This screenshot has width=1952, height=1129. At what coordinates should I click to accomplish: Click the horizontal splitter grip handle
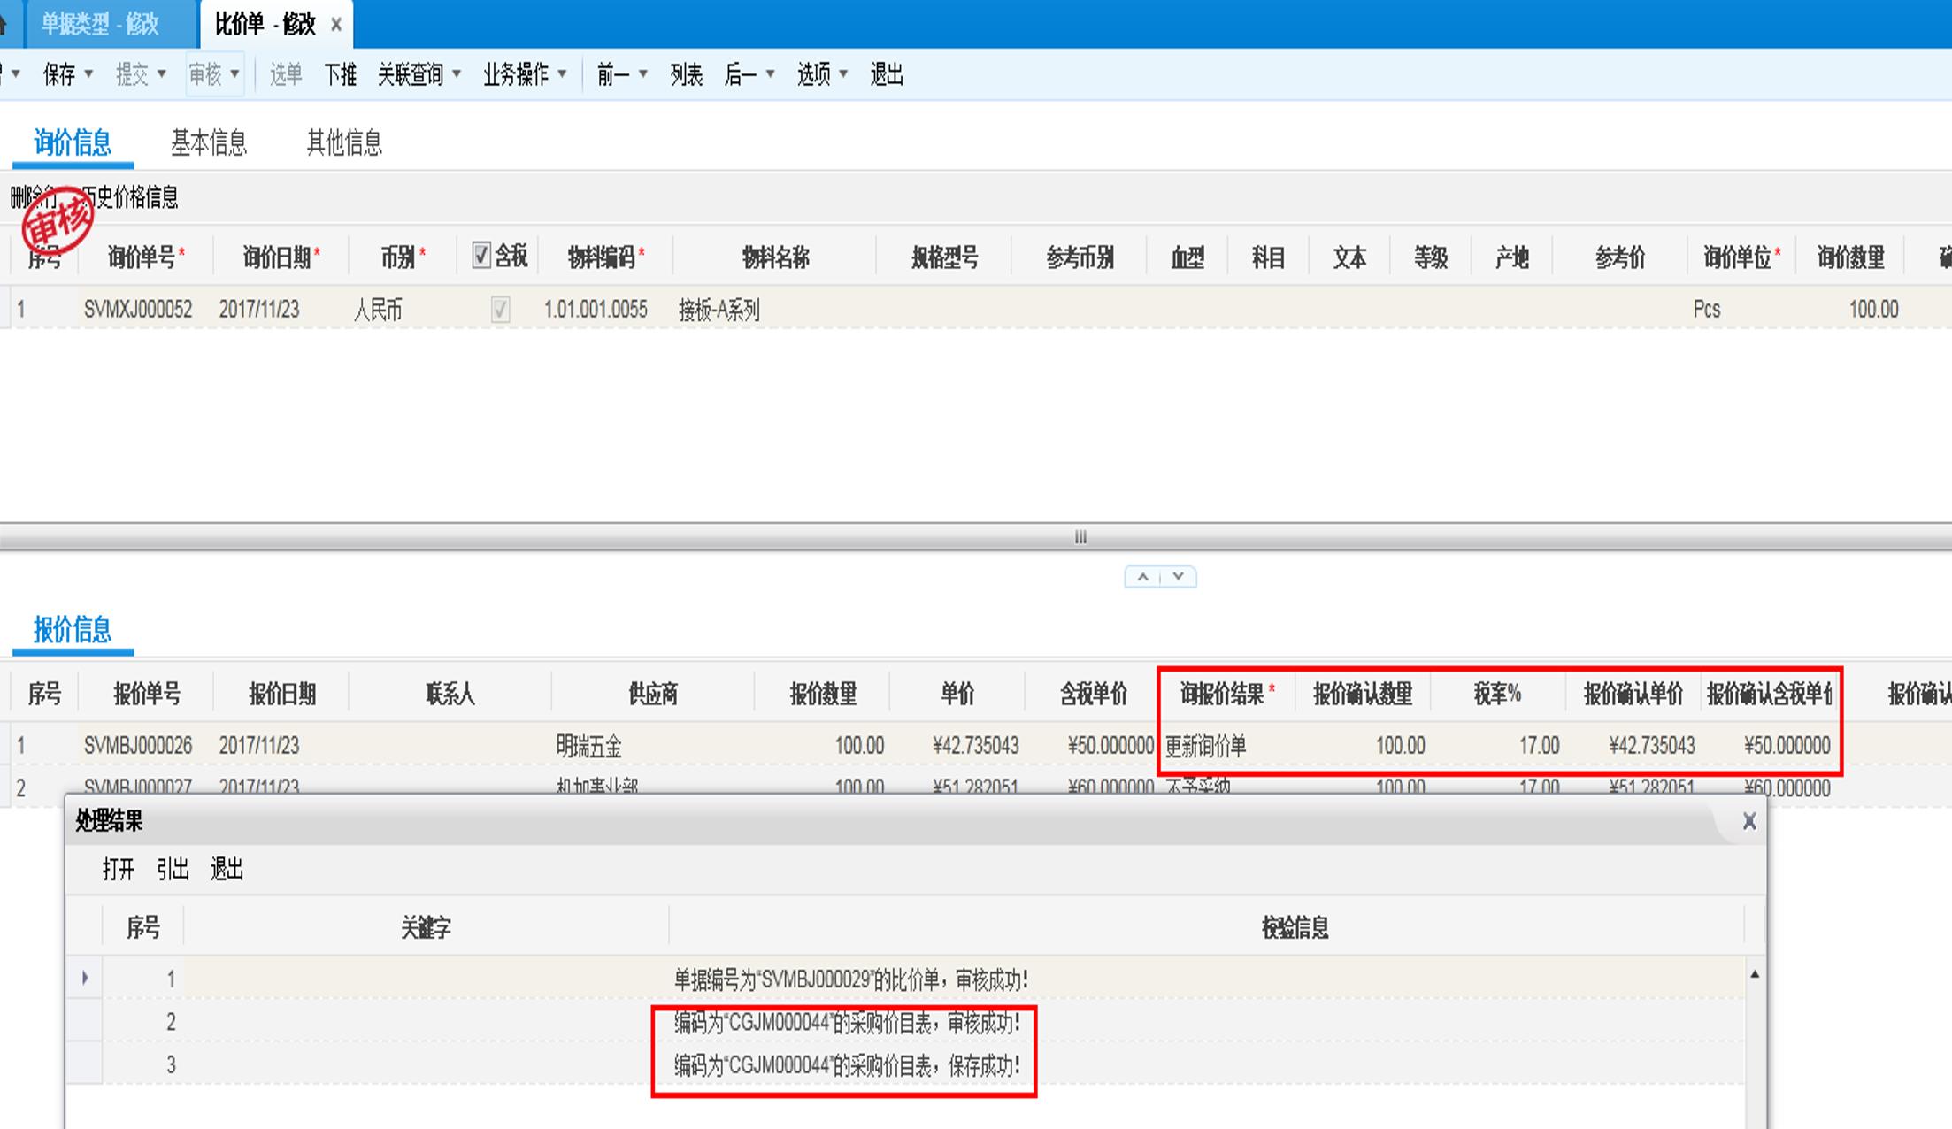coord(1080,537)
